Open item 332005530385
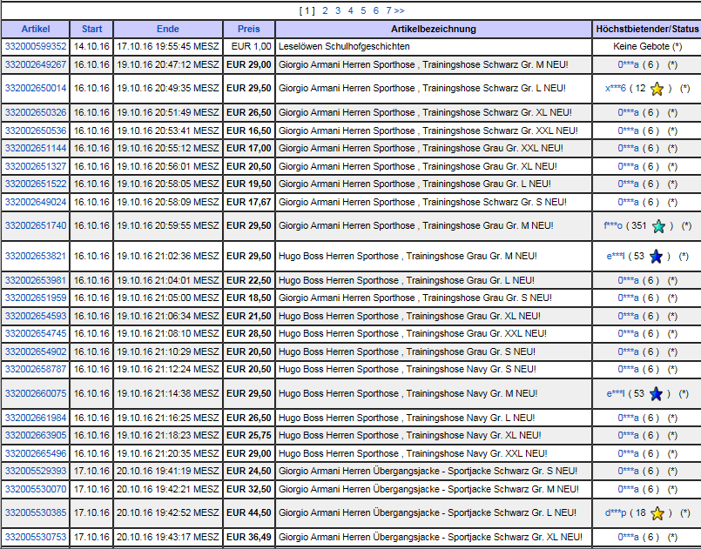 point(36,512)
